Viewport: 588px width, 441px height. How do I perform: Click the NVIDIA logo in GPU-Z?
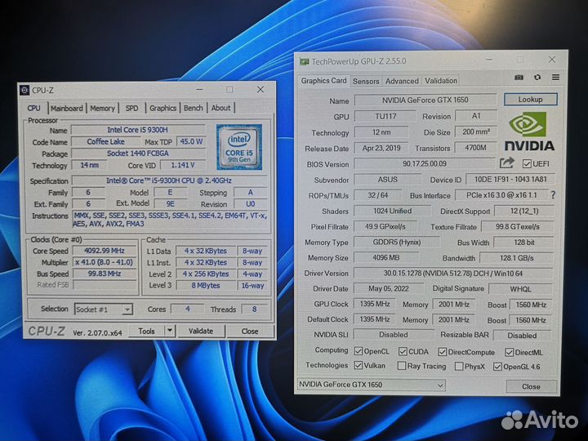[529, 131]
